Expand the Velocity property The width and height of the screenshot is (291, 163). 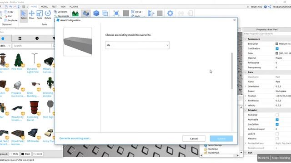(246, 105)
